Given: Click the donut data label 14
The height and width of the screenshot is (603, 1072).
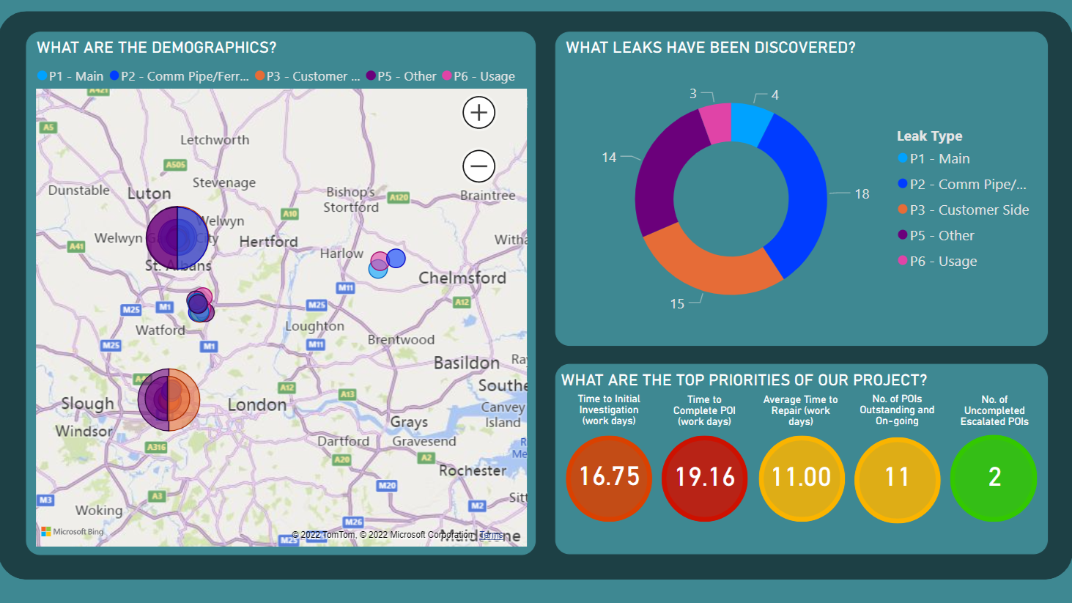Looking at the screenshot, I should pos(609,158).
